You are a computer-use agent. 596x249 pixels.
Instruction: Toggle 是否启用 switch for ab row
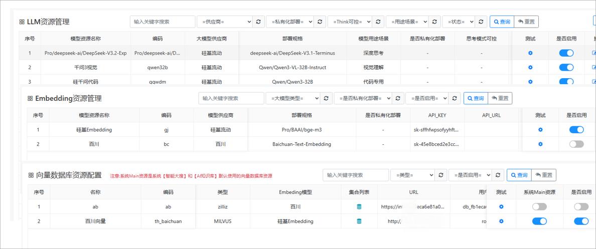point(581,207)
